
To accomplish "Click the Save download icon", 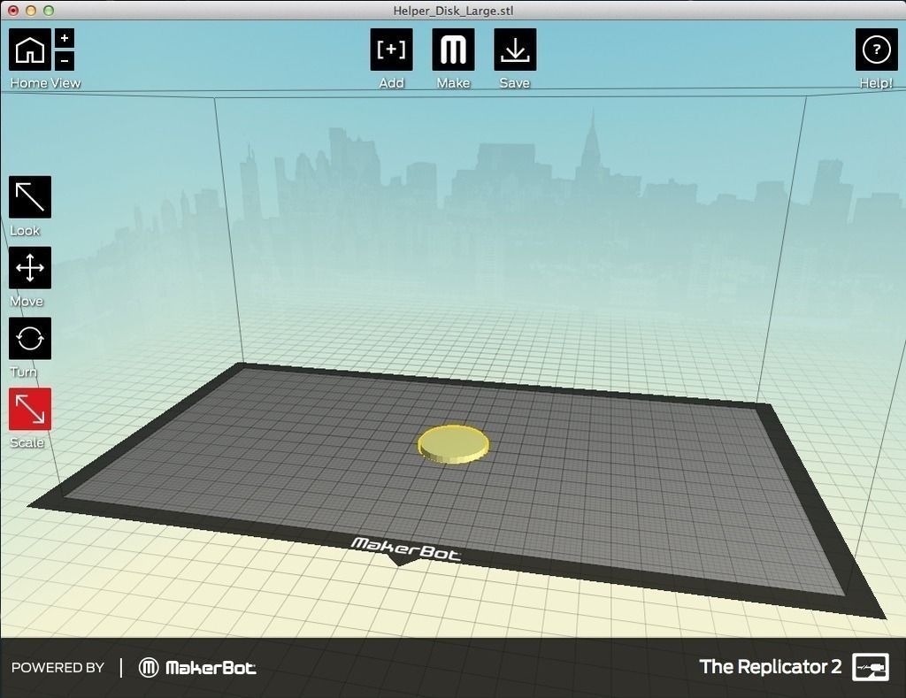I will (515, 50).
